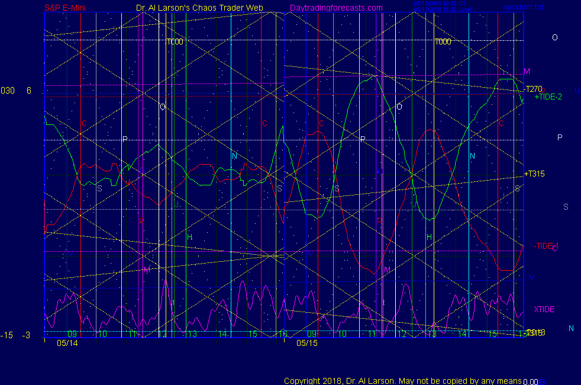Click the '12' hour label for 05/15
The width and height of the screenshot is (581, 385).
click(402, 334)
